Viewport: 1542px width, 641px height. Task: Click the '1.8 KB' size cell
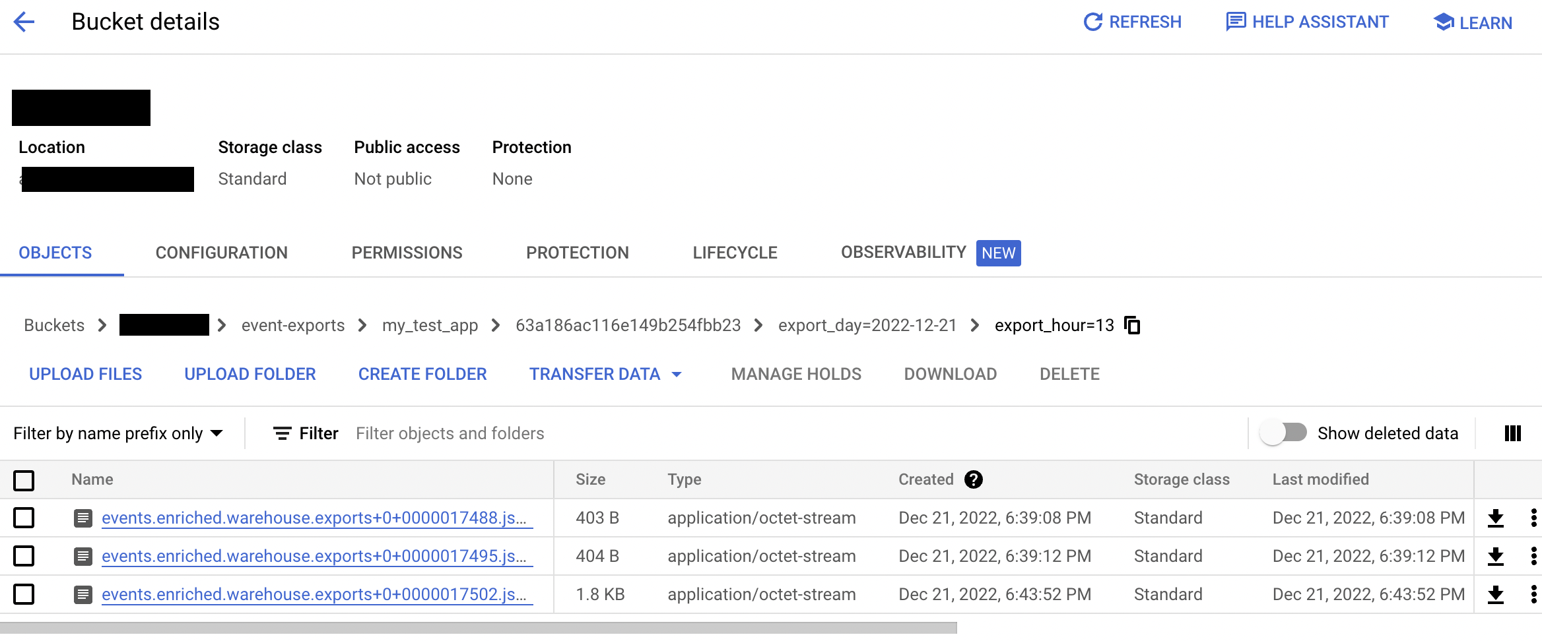(600, 594)
